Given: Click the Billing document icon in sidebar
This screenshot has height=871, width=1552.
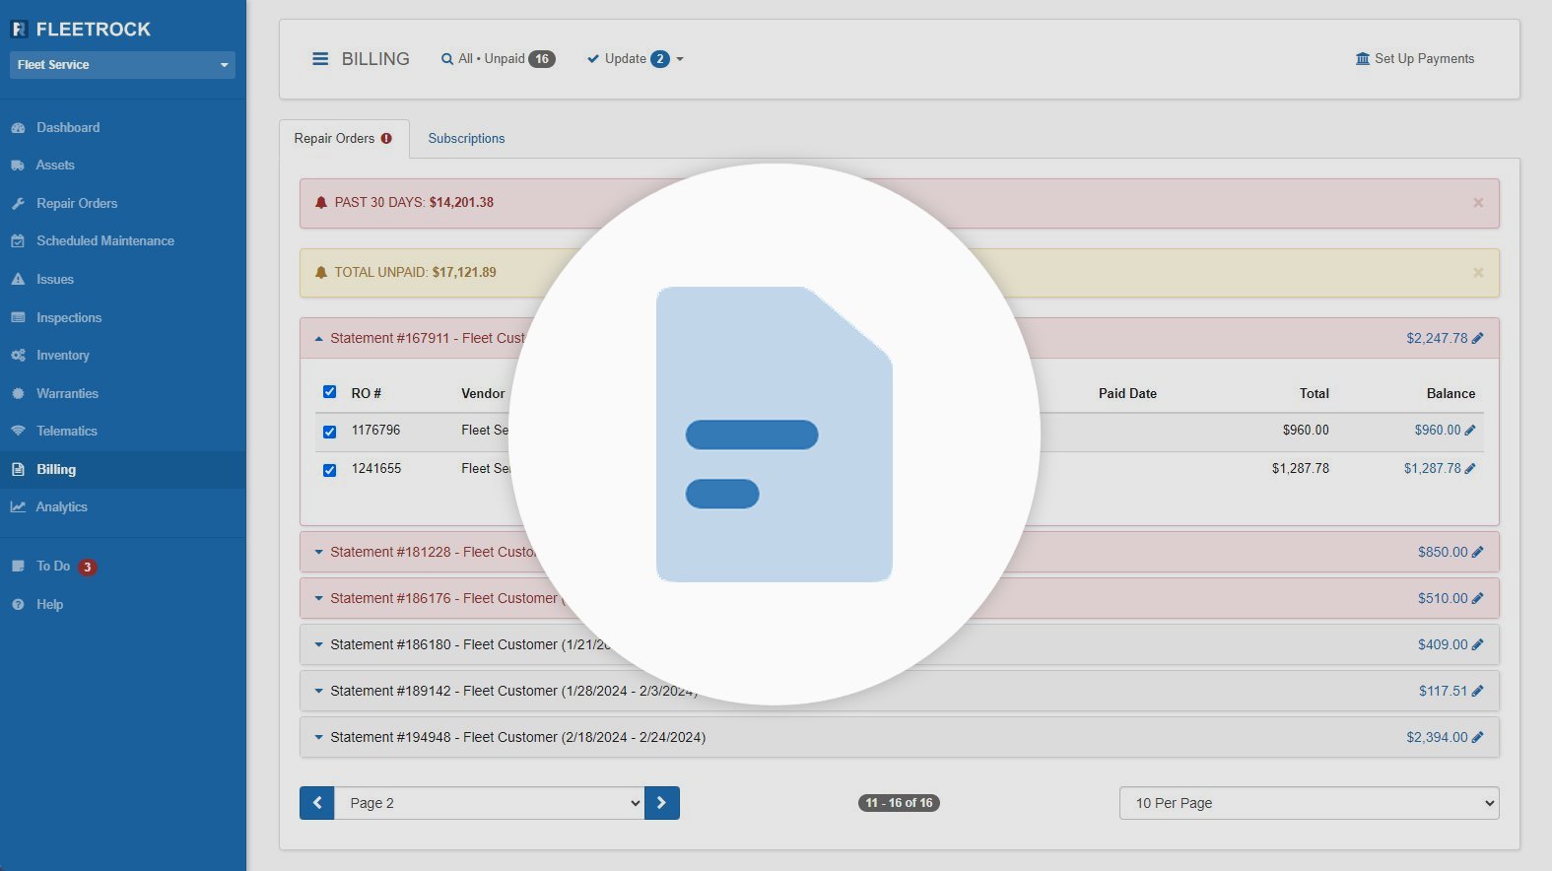Looking at the screenshot, I should point(18,470).
